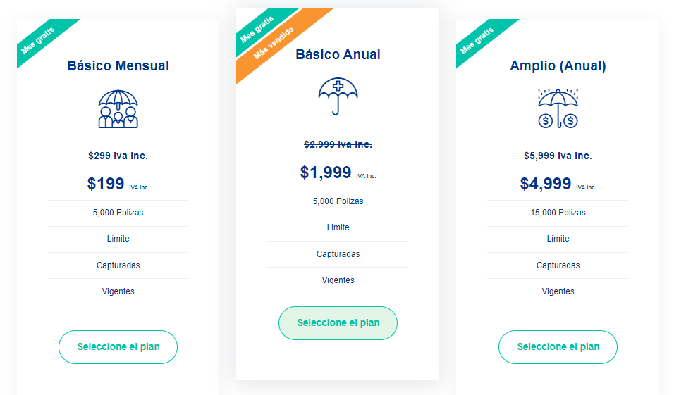Click the 15,000 Polizas feature row
This screenshot has height=395, width=674.
tap(558, 213)
